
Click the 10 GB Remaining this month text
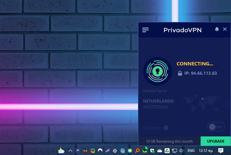169,141
